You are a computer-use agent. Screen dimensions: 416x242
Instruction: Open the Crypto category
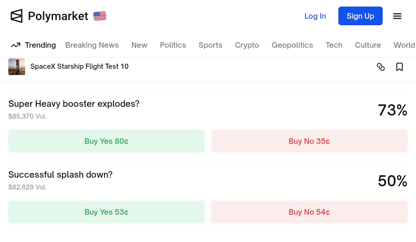point(247,45)
